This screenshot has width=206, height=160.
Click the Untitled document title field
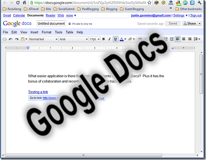(51, 23)
